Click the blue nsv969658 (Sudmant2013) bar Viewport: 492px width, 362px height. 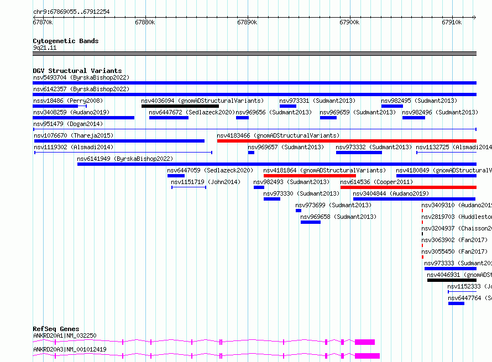pos(310,222)
